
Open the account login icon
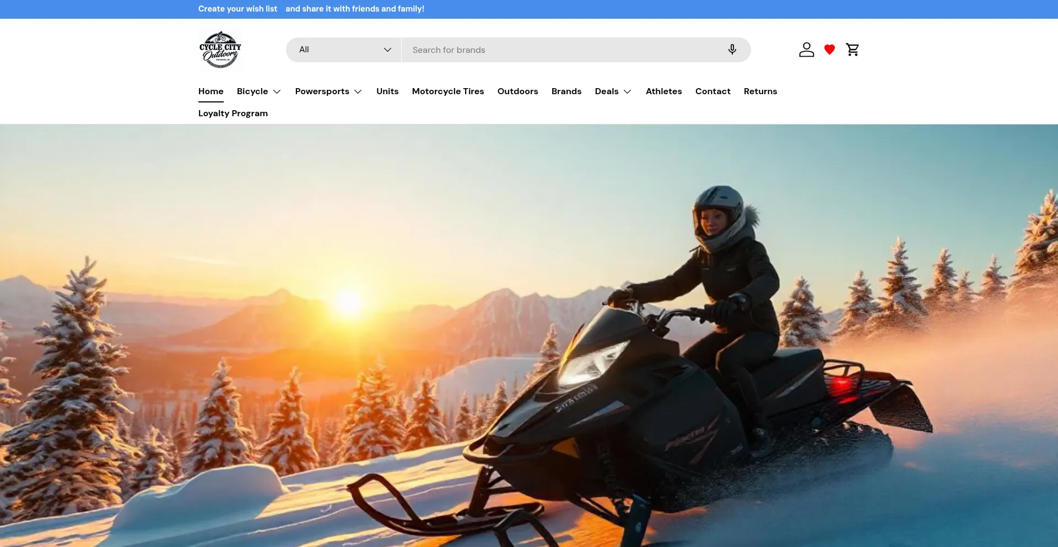pos(806,50)
